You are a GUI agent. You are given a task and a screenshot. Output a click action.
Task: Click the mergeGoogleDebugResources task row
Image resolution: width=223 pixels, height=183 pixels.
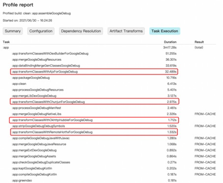coord(114,60)
